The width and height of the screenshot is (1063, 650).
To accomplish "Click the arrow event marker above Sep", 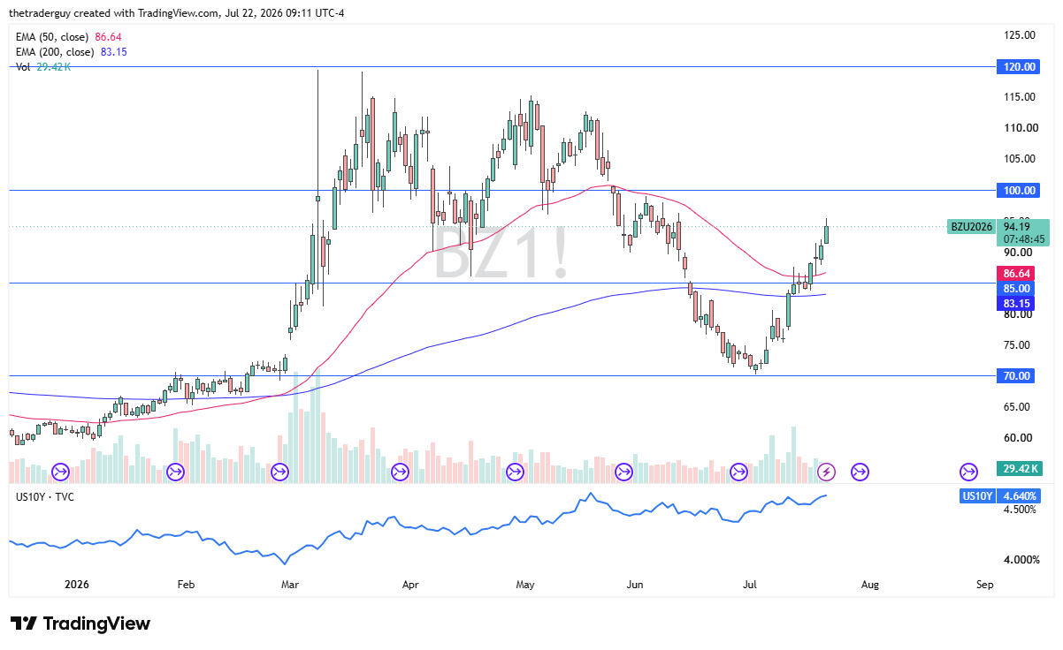I will (969, 472).
